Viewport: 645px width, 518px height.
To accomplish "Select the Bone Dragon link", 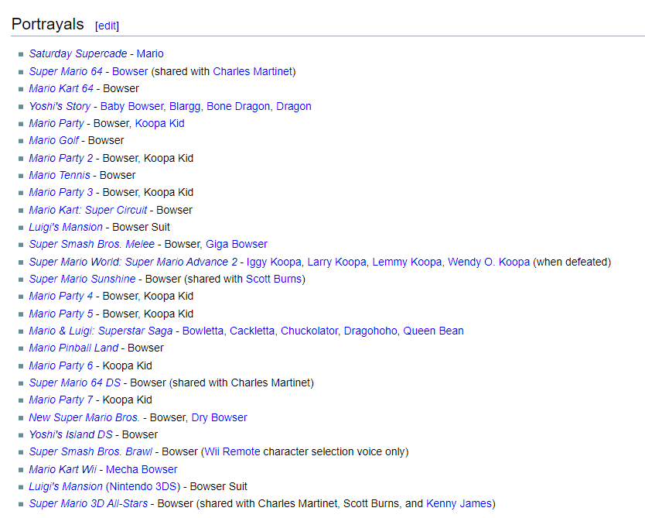I will click(238, 106).
